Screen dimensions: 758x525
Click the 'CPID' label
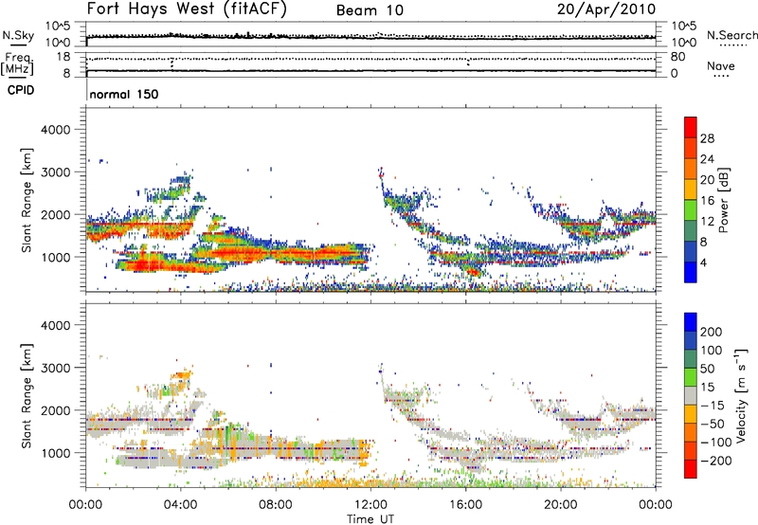(x=21, y=90)
